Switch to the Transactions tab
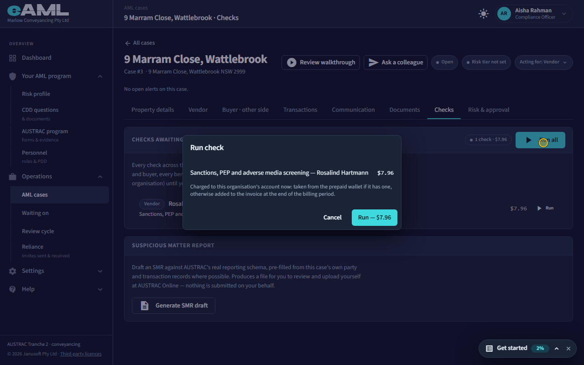The image size is (584, 365). [300, 110]
